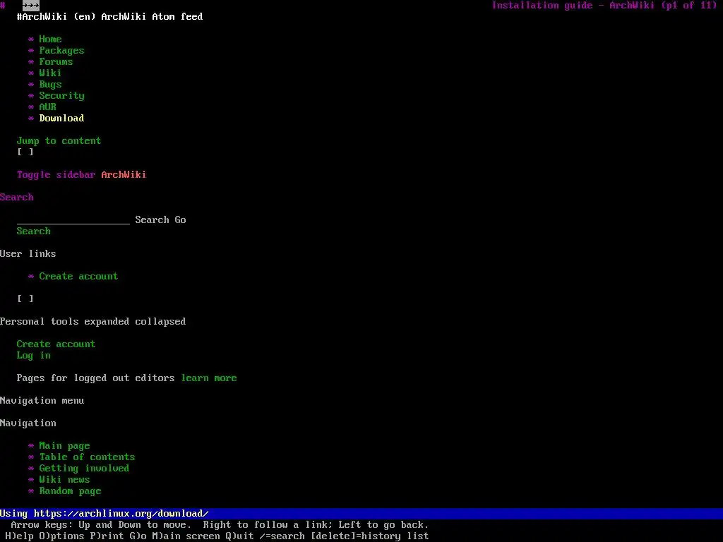This screenshot has height=542, width=723.
Task: Click the arrows indicator at top left
Action: click(x=31, y=6)
